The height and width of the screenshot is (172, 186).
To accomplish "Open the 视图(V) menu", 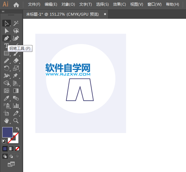I will (x=137, y=4).
